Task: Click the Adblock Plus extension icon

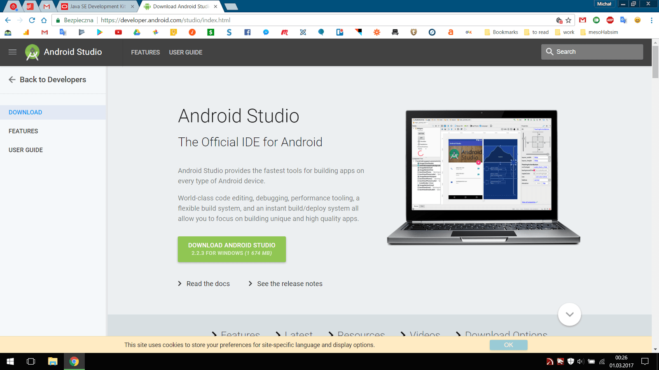Action: (x=610, y=20)
